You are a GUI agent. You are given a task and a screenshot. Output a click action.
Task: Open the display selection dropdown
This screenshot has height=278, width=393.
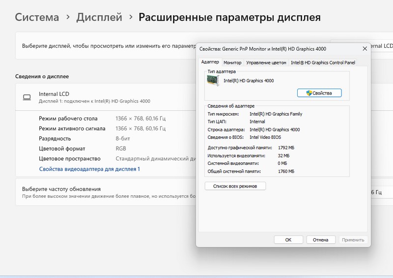pyautogui.click(x=381, y=46)
